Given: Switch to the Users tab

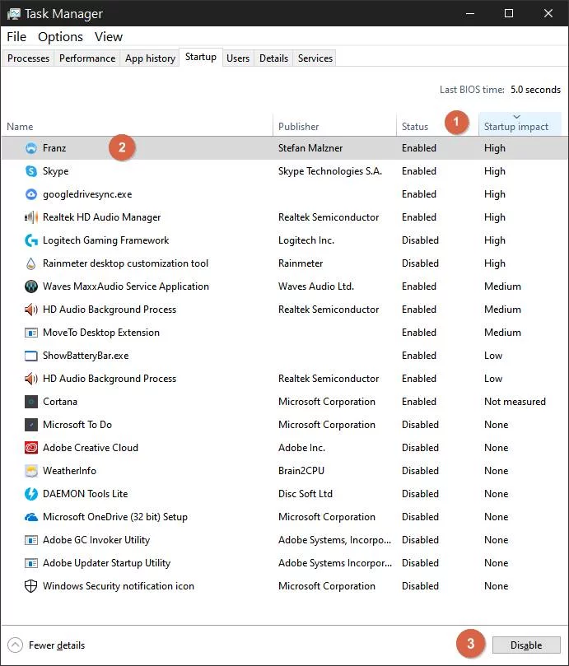Looking at the screenshot, I should point(238,58).
